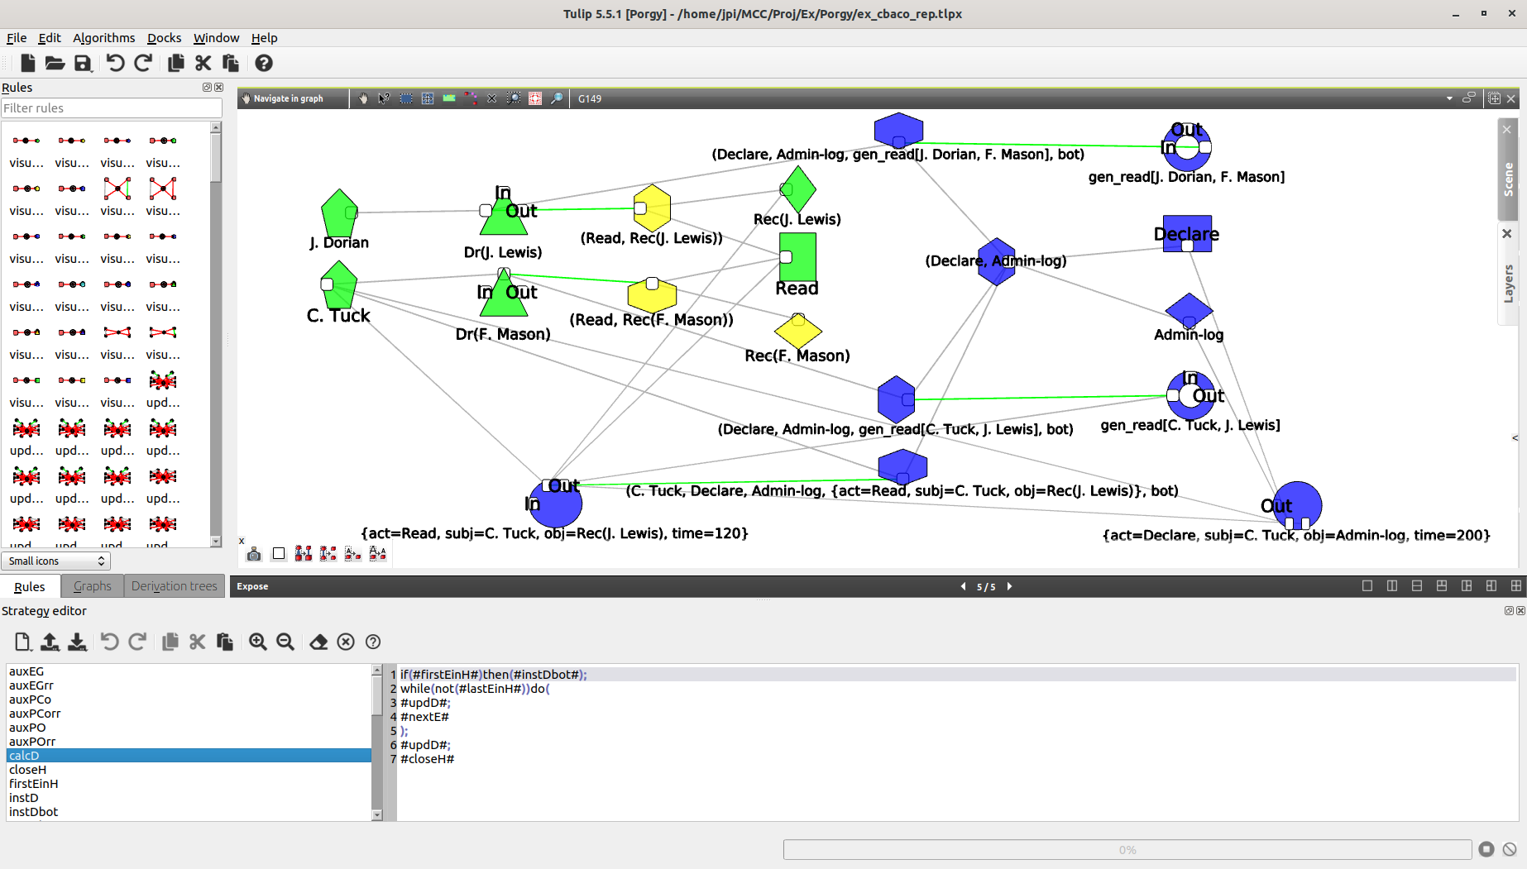Image resolution: width=1527 pixels, height=869 pixels.
Task: Click the yellow (Read, Rec(J. Lewis)) hexagon node
Action: [x=652, y=208]
